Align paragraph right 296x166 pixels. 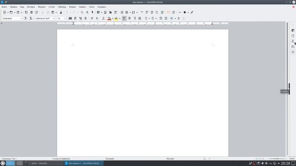click(x=135, y=18)
